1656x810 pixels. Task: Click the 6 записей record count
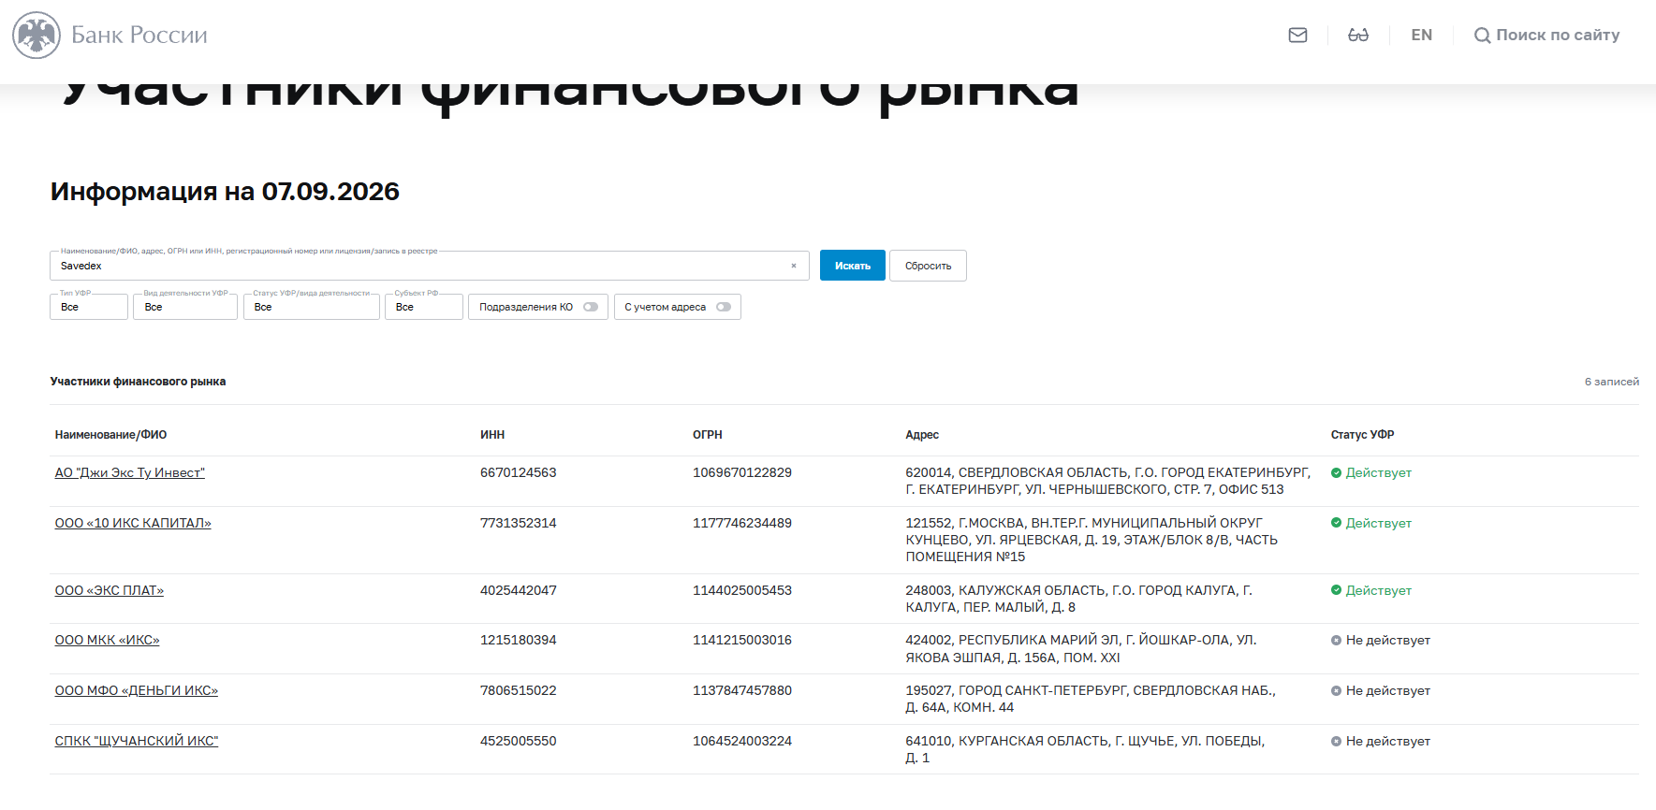click(1612, 382)
